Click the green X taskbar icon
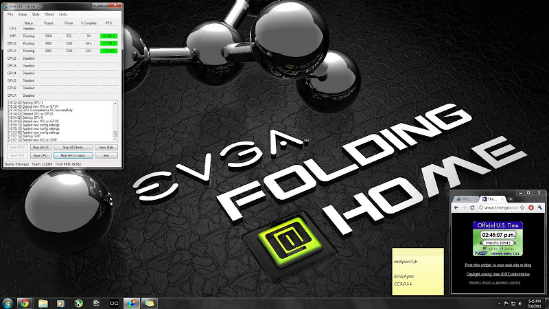Screen dimensions: 549x309 (78, 303)
